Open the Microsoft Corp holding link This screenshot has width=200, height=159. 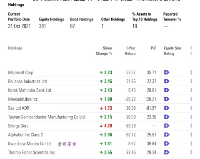pyautogui.click(x=20, y=72)
